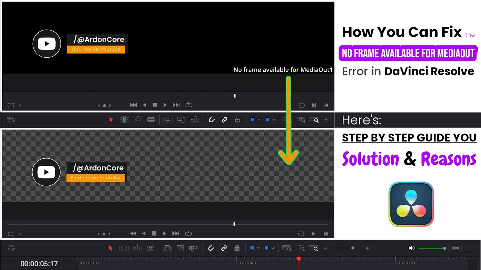Jump to next clip in lower viewer

[x=314, y=234]
